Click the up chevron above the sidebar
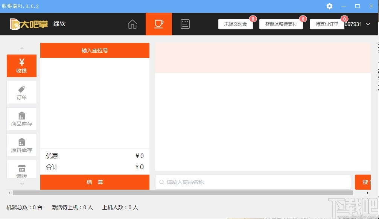Screen dimensions: 379x219 [21, 48]
